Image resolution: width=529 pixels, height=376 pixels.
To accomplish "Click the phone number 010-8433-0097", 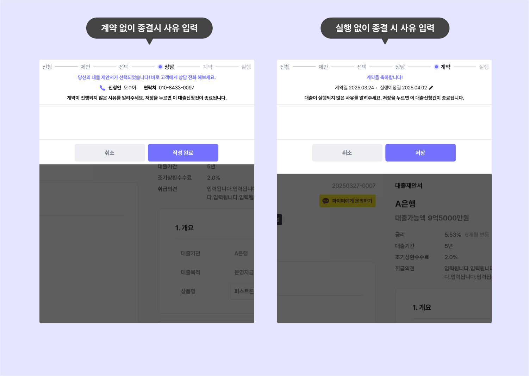I will [176, 88].
